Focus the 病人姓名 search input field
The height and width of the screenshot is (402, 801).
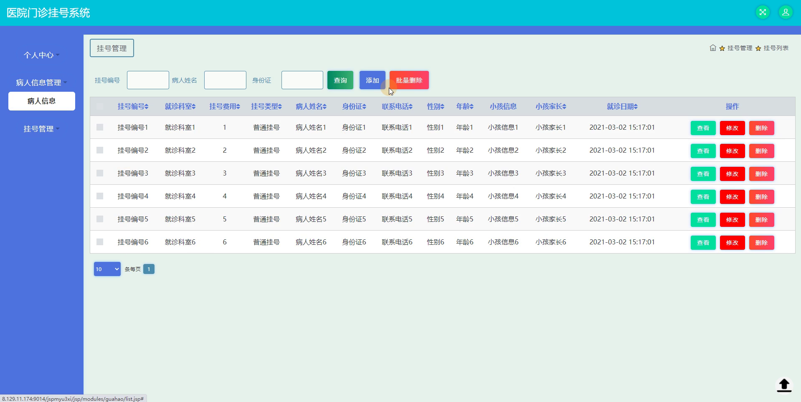pyautogui.click(x=225, y=80)
